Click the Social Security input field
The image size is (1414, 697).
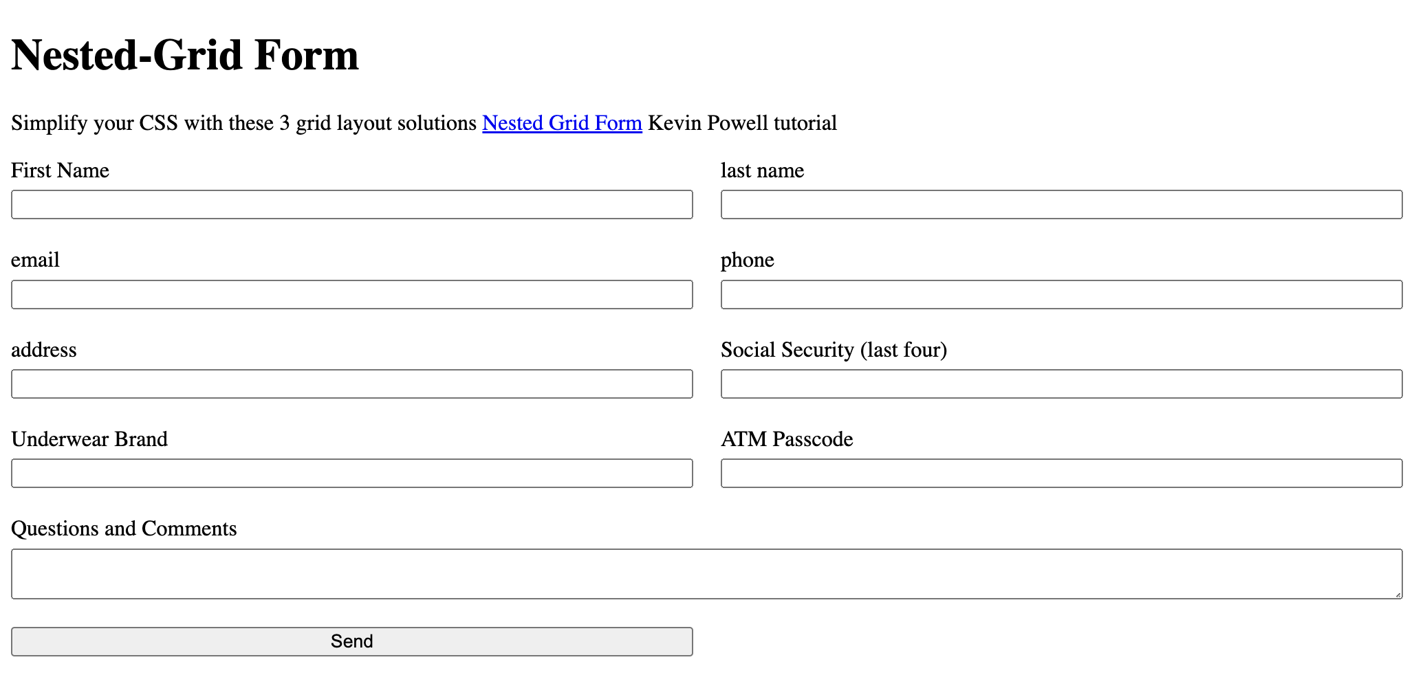click(1061, 384)
